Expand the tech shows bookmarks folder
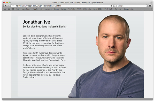 click(x=26, y=9)
